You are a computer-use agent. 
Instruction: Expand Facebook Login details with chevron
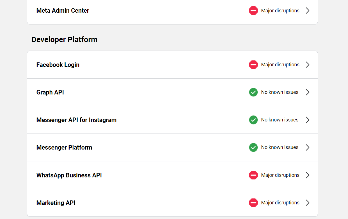tap(308, 65)
